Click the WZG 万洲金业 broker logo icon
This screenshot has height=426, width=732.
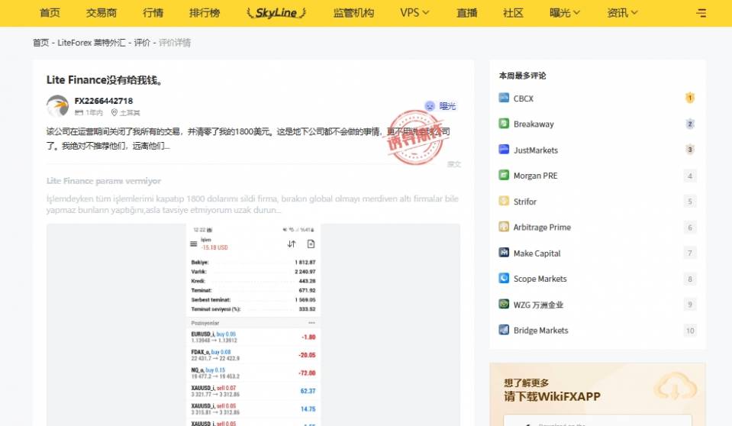point(504,304)
